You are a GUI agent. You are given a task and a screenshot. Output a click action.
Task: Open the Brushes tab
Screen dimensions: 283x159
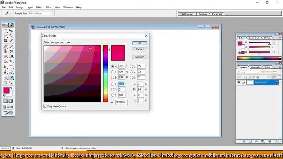coord(203,14)
